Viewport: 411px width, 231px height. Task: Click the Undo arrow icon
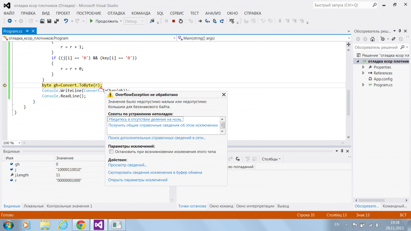click(66, 21)
